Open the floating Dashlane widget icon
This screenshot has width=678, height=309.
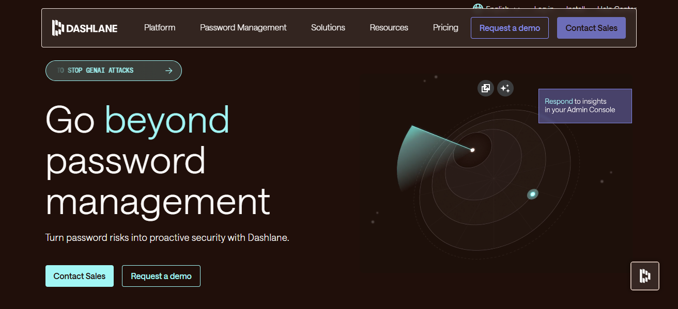(x=645, y=276)
